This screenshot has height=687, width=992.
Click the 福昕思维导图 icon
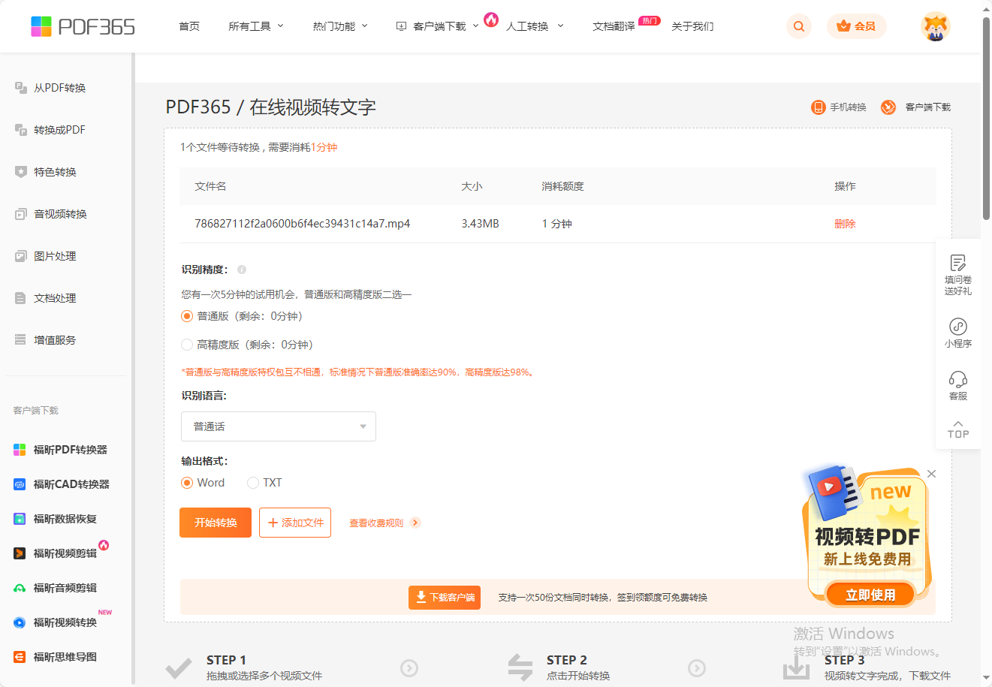[x=20, y=657]
